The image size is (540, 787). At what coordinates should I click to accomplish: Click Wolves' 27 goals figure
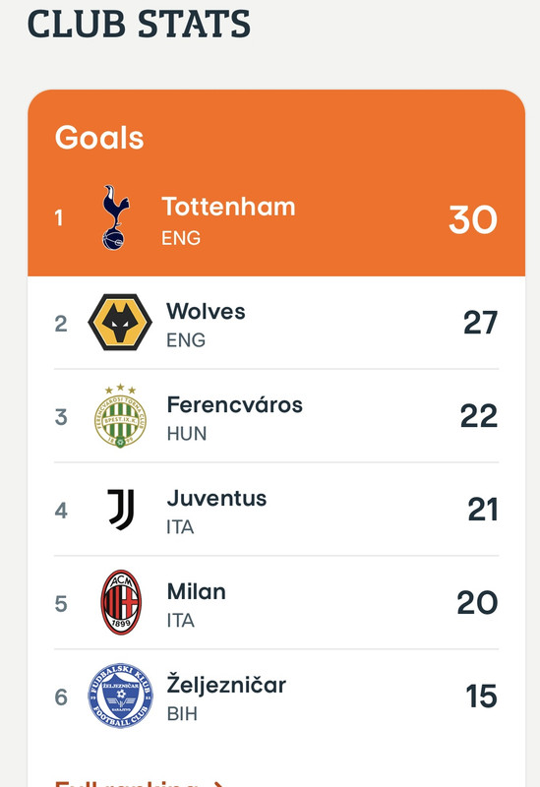[480, 323]
